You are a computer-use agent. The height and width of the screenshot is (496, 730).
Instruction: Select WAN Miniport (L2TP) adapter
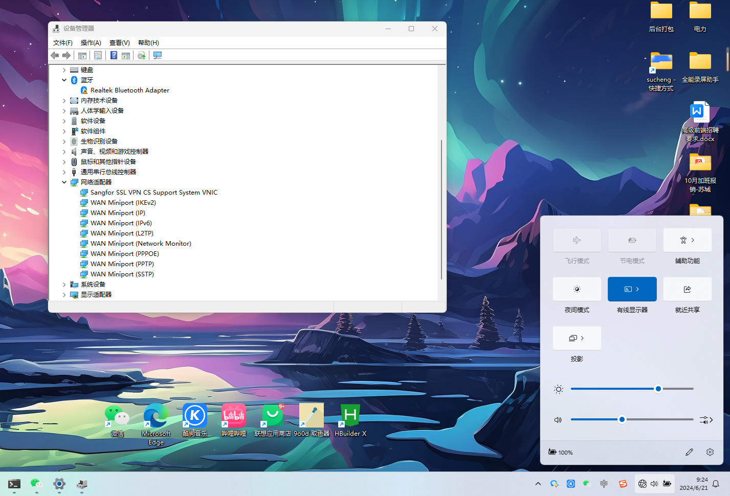[x=122, y=233]
